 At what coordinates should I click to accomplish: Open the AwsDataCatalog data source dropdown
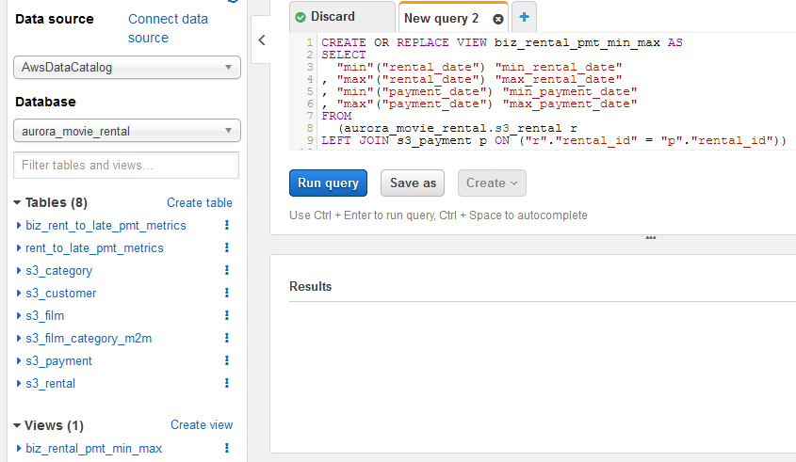(127, 68)
